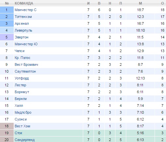Open the Эвертон team page
Screen dimensions: 166x142
(22, 37)
